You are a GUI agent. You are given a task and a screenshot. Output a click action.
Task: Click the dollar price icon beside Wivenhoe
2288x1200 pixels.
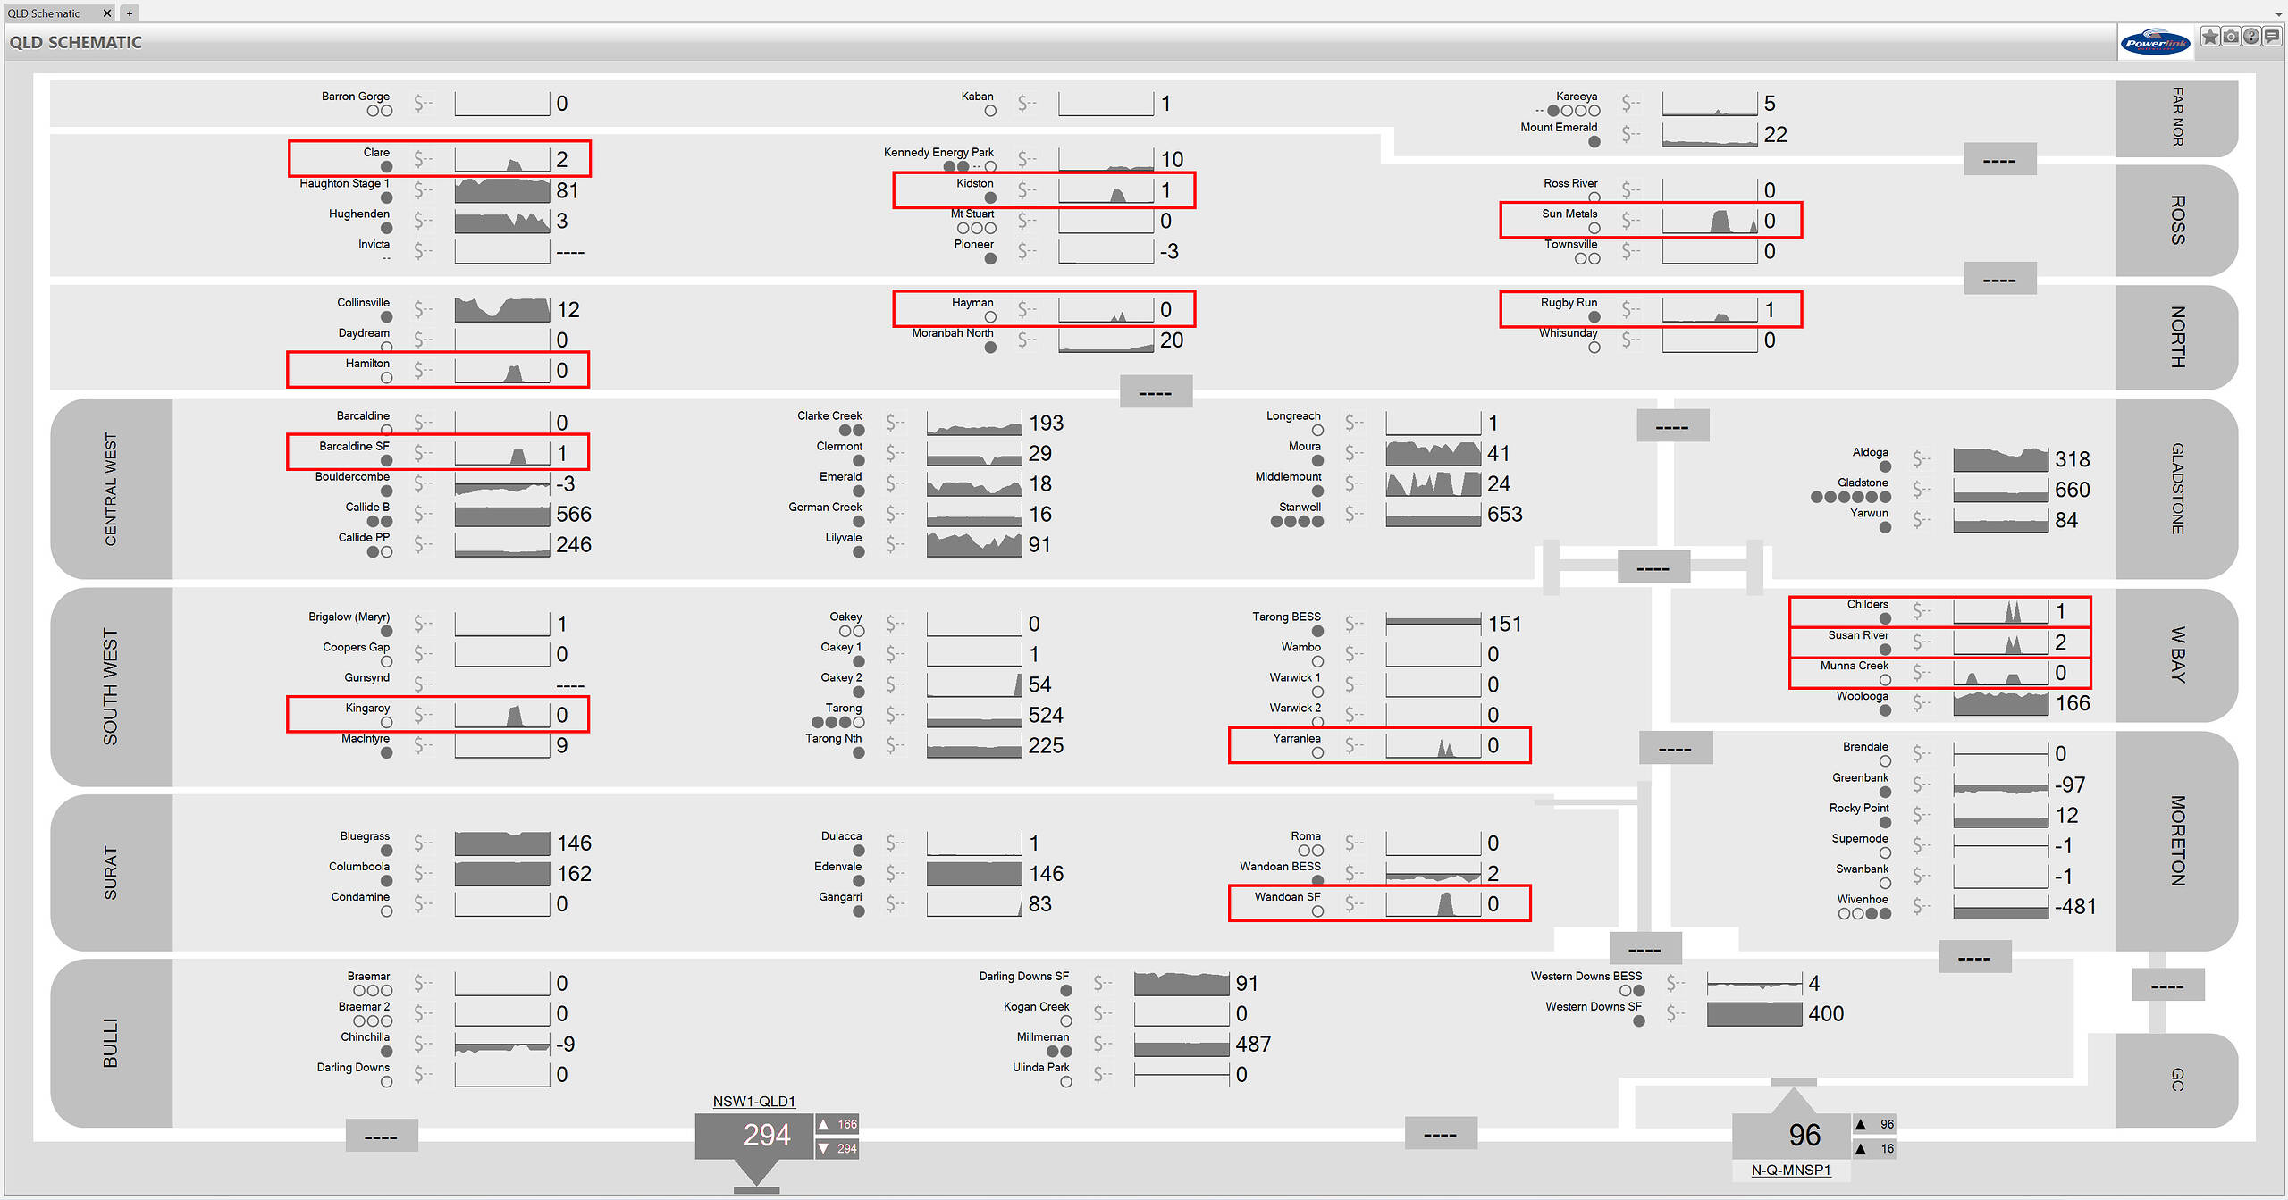point(1922,906)
